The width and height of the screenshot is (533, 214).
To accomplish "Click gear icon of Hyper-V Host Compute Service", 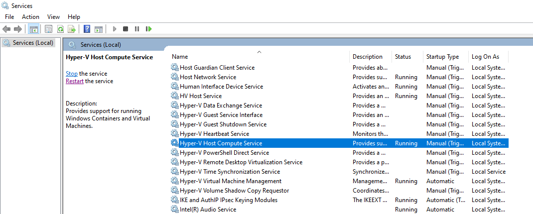I will pos(175,143).
